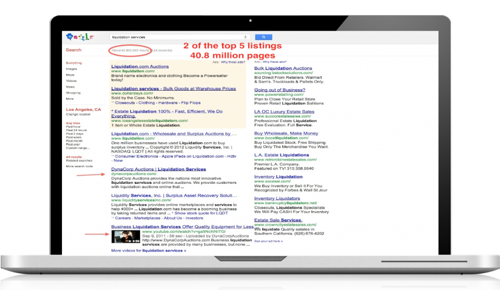
Task: Click See your ad here link
Action: (x=268, y=241)
